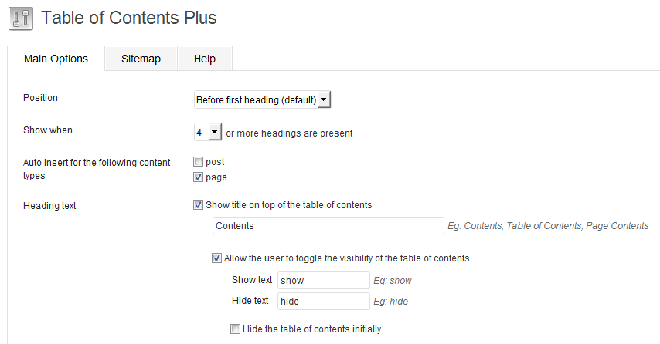
Task: Click the Heading text setting label
Action: click(x=49, y=206)
